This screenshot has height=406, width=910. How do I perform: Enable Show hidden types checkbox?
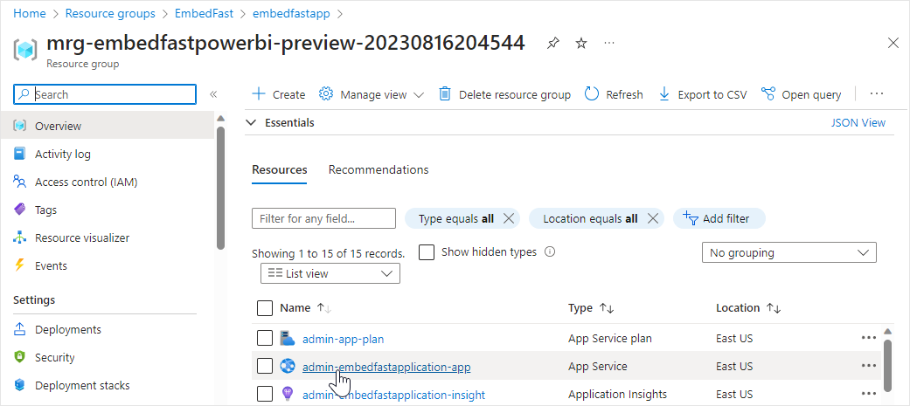pos(427,252)
